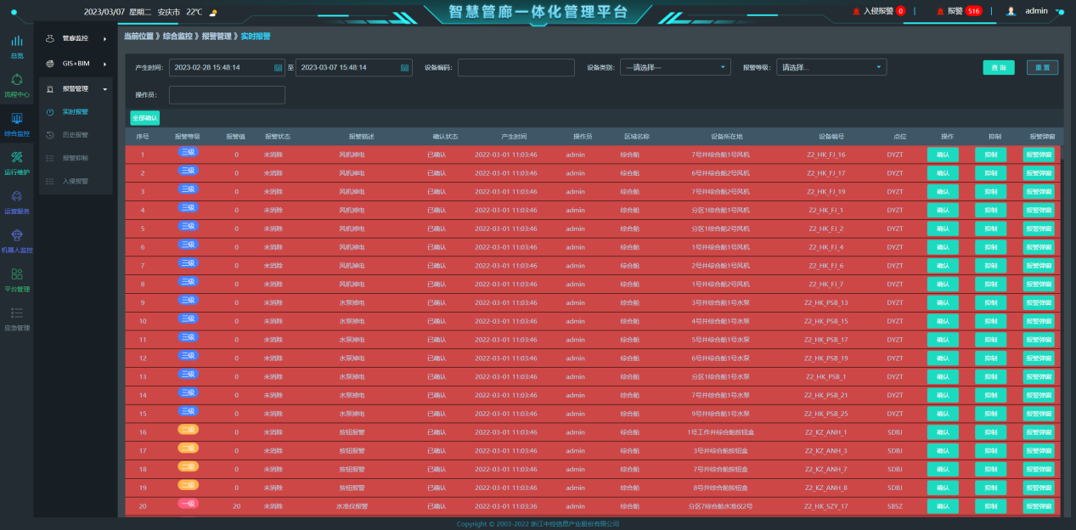Image resolution: width=1076 pixels, height=530 pixels.
Task: Open the 平台管理 sidebar icon
Action: [x=17, y=273]
